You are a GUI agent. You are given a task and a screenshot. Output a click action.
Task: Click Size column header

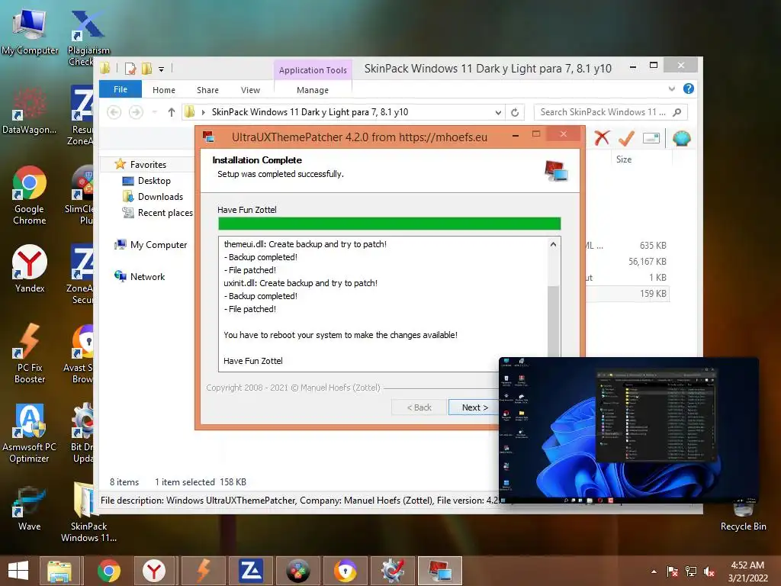coord(624,159)
